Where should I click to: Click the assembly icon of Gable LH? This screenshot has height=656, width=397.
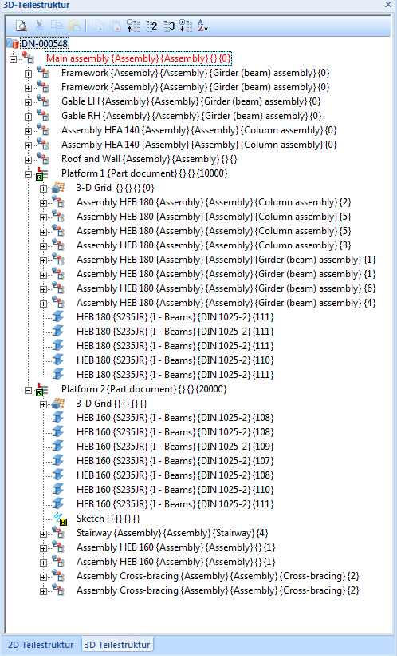tap(43, 101)
